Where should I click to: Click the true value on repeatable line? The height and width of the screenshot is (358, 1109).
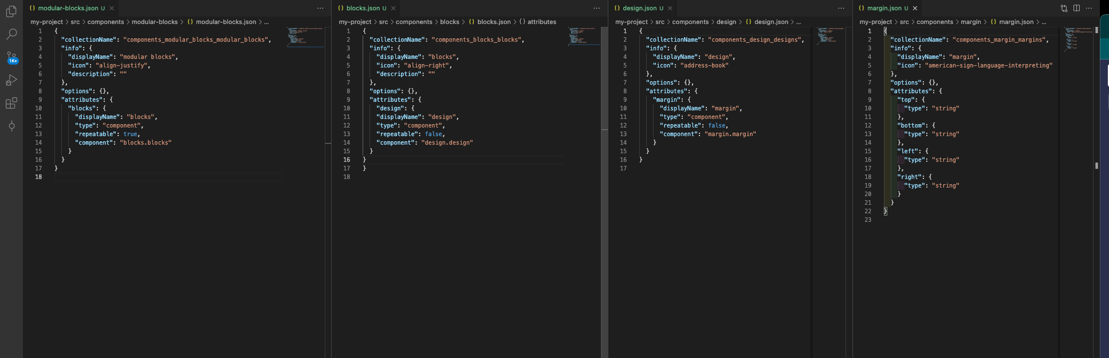pyautogui.click(x=130, y=134)
